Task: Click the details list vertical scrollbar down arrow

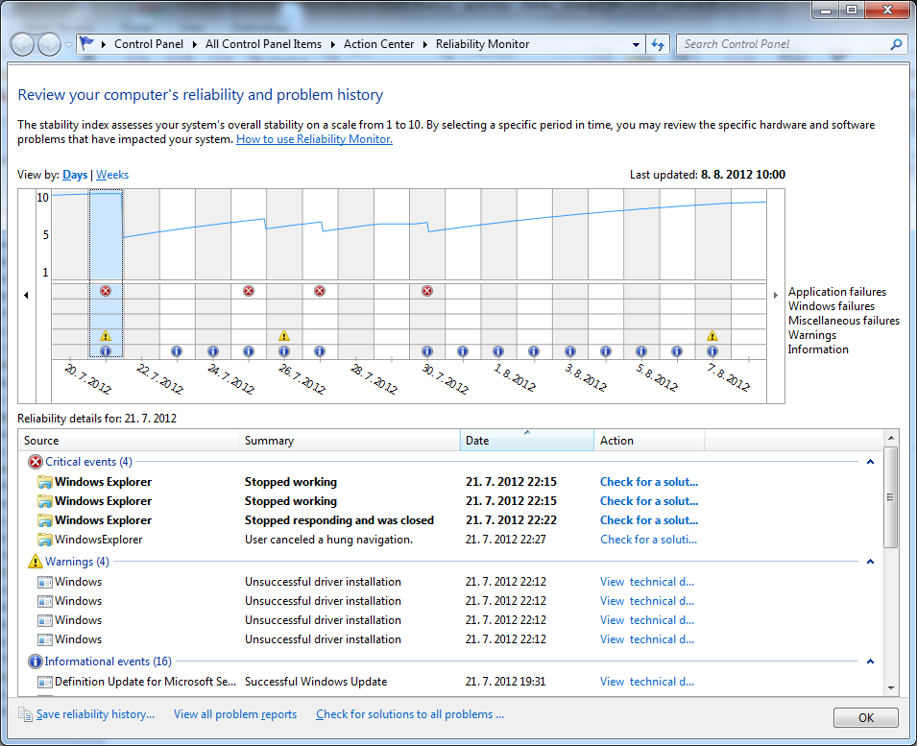Action: (891, 687)
